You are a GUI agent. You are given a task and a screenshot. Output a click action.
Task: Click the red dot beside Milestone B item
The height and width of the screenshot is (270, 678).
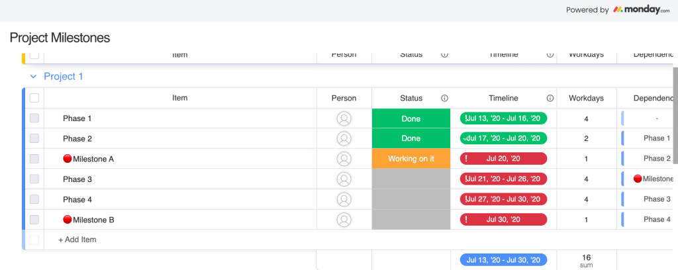67,220
